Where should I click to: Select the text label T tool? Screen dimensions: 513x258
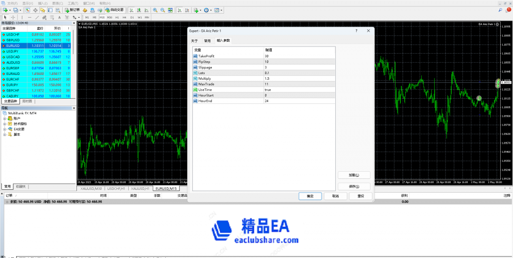67,17
